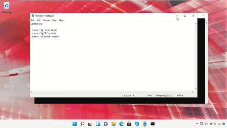Image resolution: width=227 pixels, height=128 pixels.
Task: Click the cloud sync tray icon
Action: point(211,124)
